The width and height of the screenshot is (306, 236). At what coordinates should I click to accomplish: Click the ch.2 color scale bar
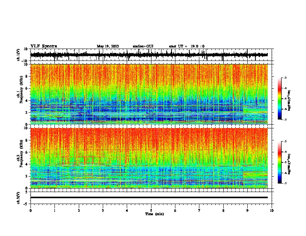[279, 162]
